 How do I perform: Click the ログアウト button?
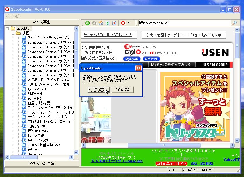[x=151, y=59]
